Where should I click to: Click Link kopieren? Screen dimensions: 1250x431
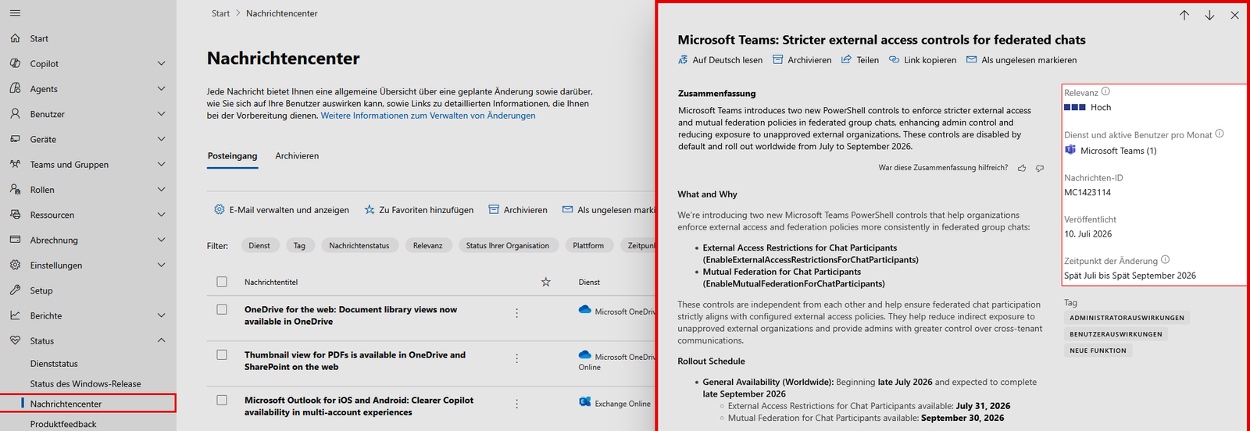click(923, 60)
